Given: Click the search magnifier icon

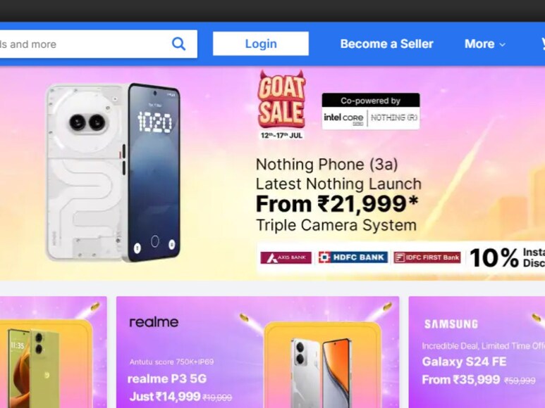Looking at the screenshot, I should tap(178, 44).
